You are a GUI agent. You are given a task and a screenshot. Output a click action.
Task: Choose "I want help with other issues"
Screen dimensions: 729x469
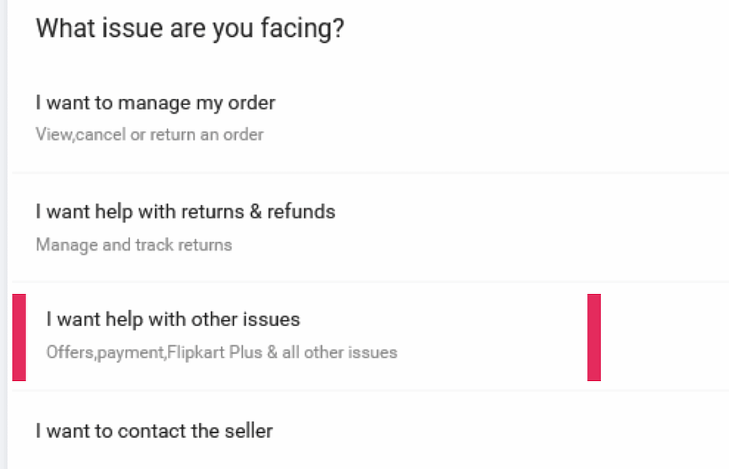click(x=173, y=319)
